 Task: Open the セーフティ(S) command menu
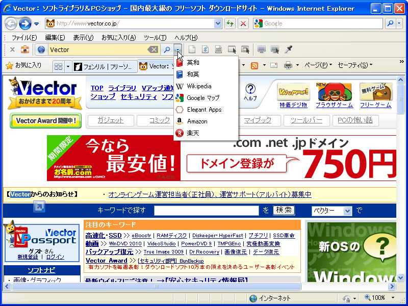click(355, 65)
